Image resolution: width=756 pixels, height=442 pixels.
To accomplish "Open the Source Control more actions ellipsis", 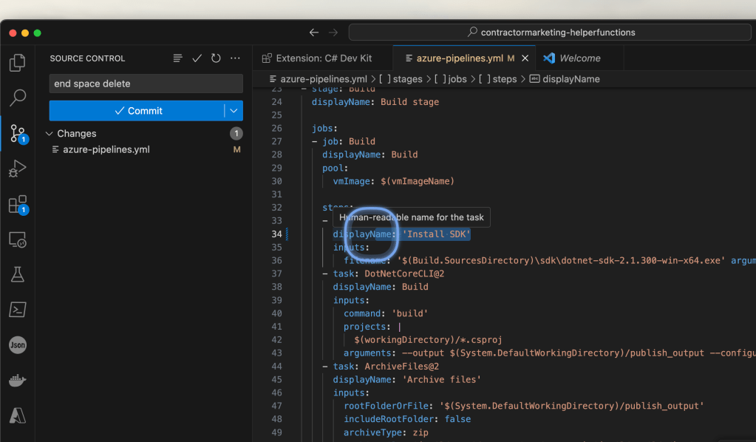I will [235, 58].
